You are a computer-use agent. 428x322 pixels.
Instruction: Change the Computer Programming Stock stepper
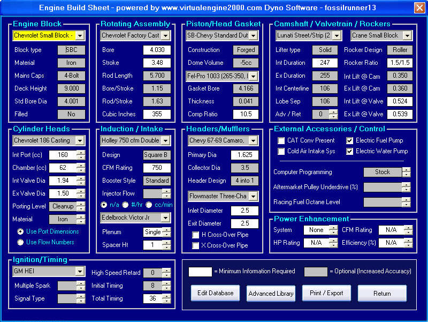(406, 172)
